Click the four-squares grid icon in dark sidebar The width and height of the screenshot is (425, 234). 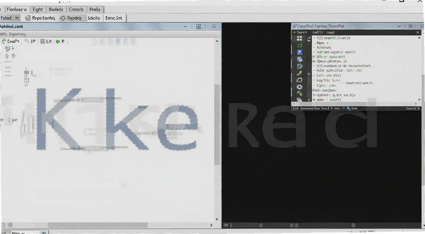(x=299, y=38)
